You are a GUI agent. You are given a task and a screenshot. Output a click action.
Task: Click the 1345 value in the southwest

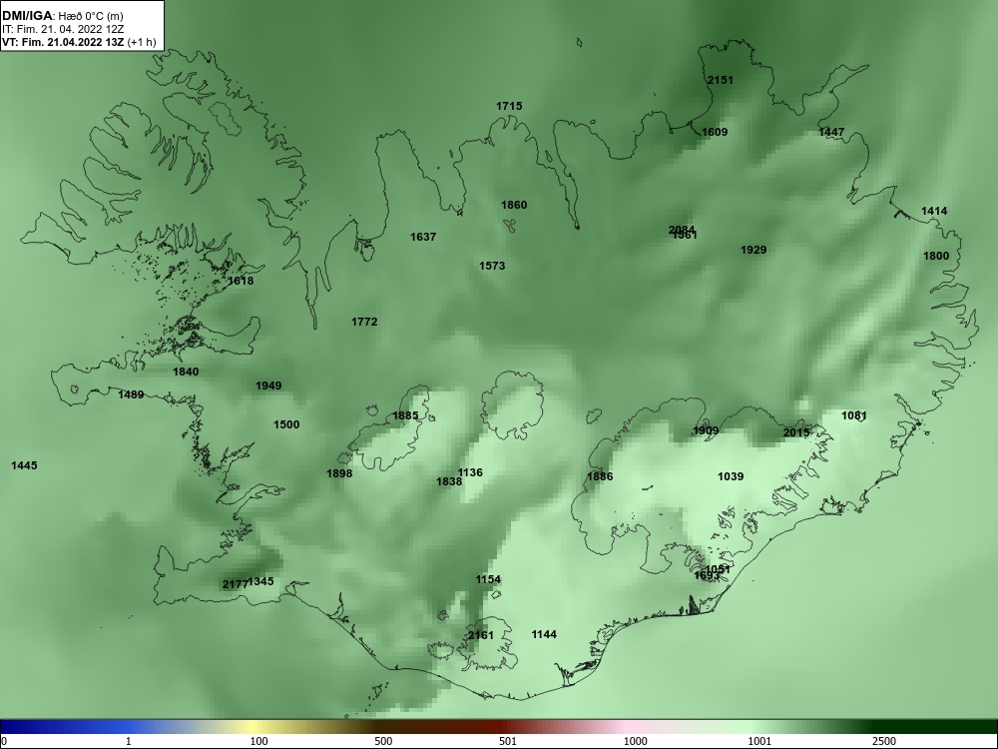pyautogui.click(x=261, y=581)
